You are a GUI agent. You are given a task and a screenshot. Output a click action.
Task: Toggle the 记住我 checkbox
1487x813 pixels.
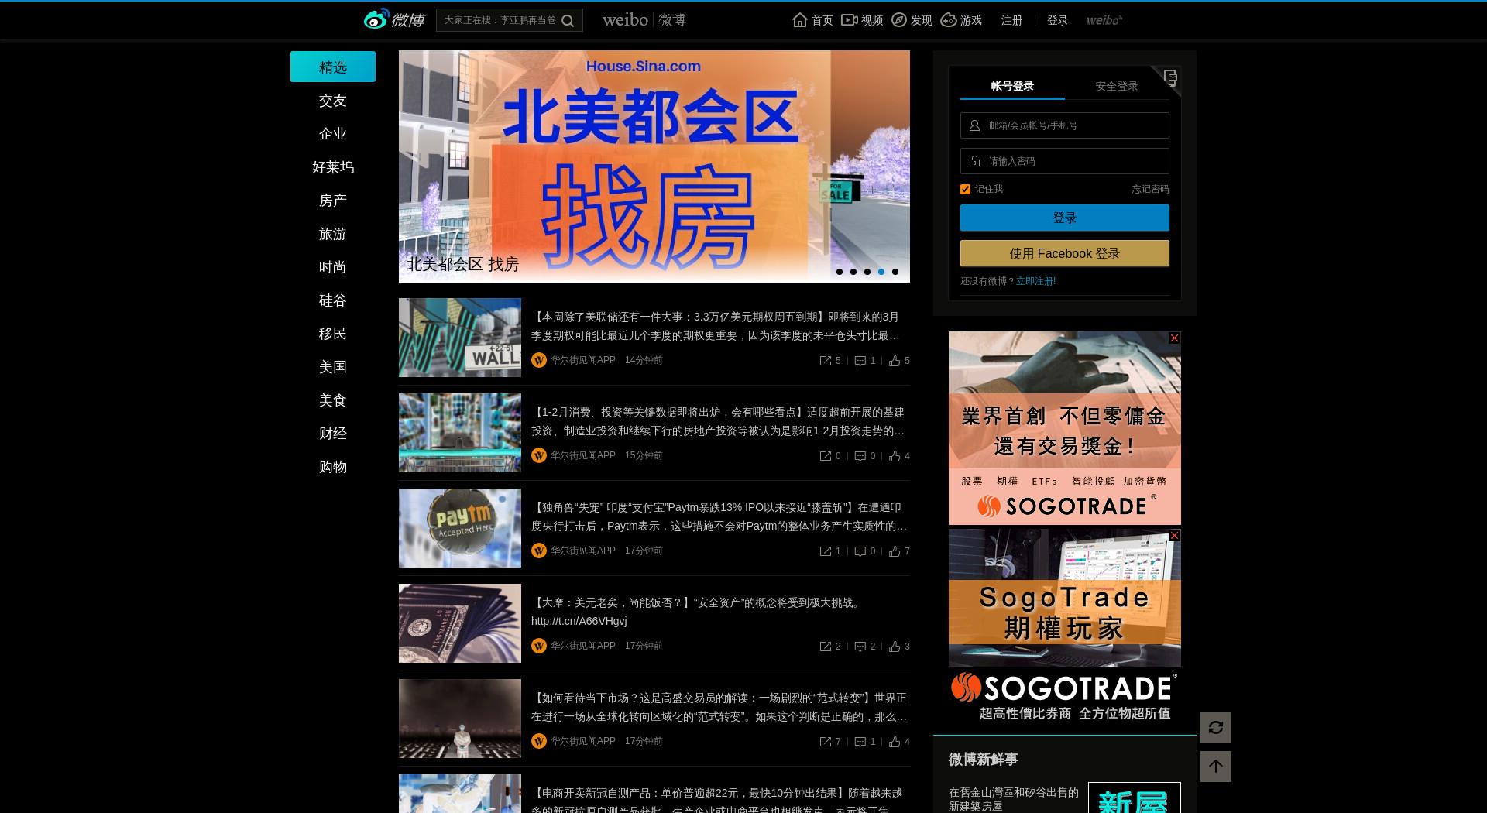click(x=965, y=189)
